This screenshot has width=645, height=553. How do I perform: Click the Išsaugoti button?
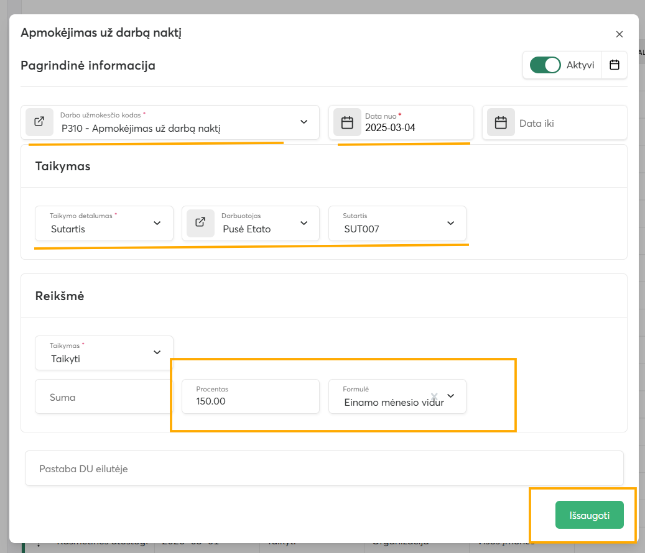tap(589, 515)
